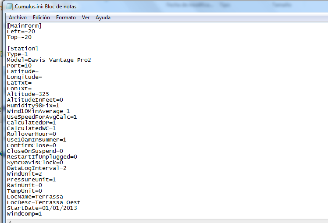Place cursor at end of Latitude= line
The width and height of the screenshot is (328, 223).
tap(39, 71)
